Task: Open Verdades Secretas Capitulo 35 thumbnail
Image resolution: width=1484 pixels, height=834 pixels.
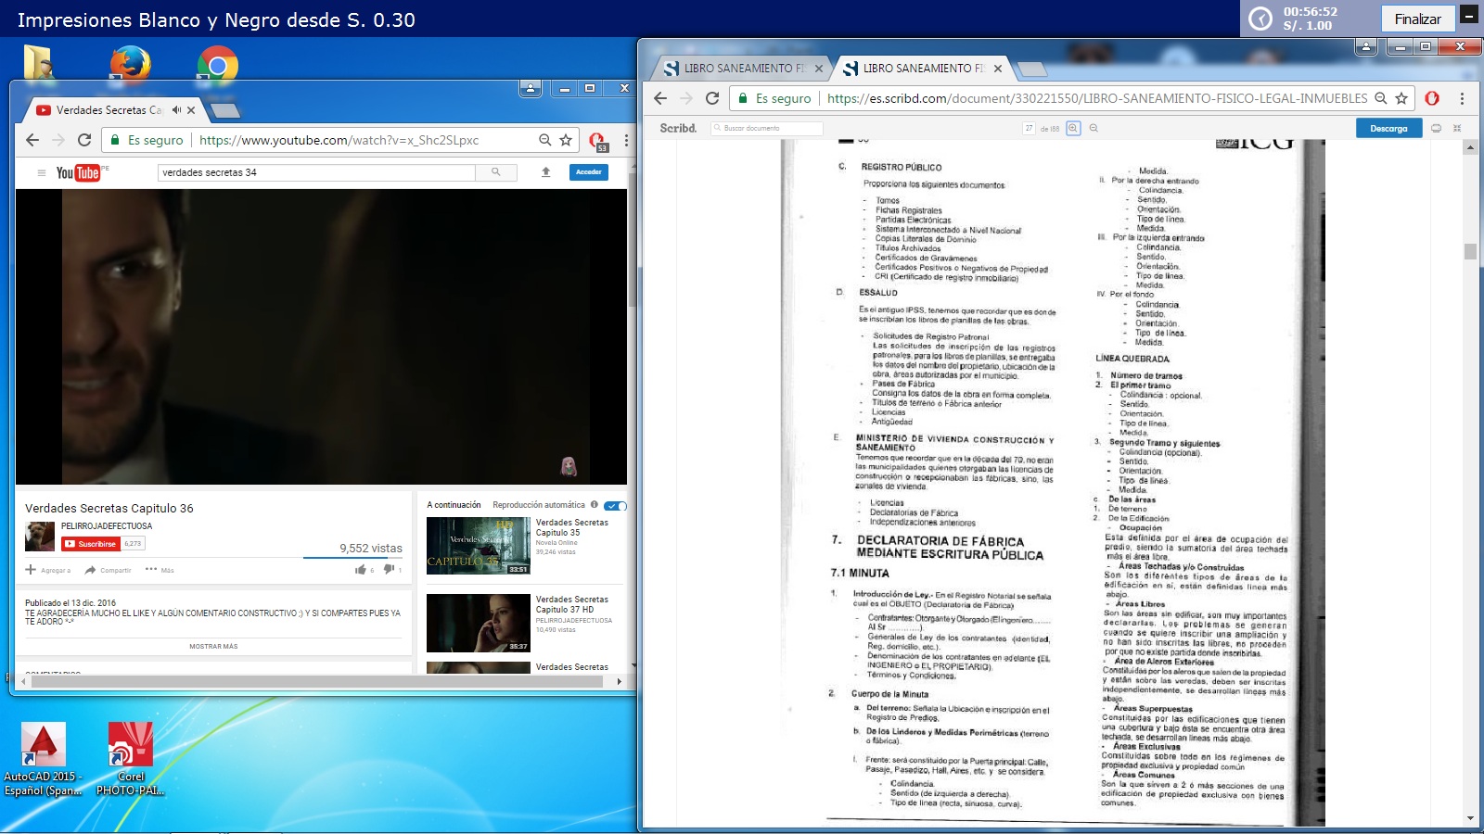Action: (478, 546)
